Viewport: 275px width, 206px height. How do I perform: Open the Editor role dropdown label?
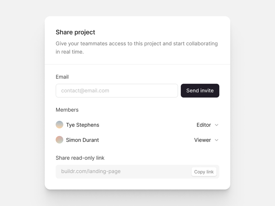[x=204, y=125]
